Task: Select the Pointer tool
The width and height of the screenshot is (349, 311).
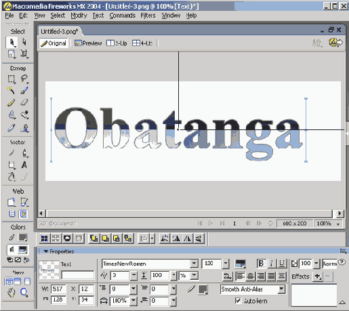Action: 12,43
